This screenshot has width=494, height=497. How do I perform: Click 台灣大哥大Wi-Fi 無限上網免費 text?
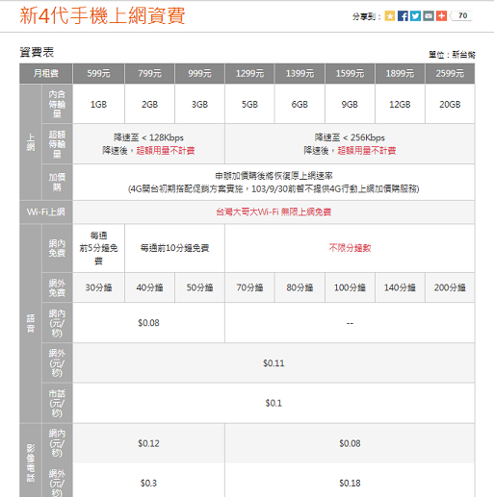coord(273,211)
